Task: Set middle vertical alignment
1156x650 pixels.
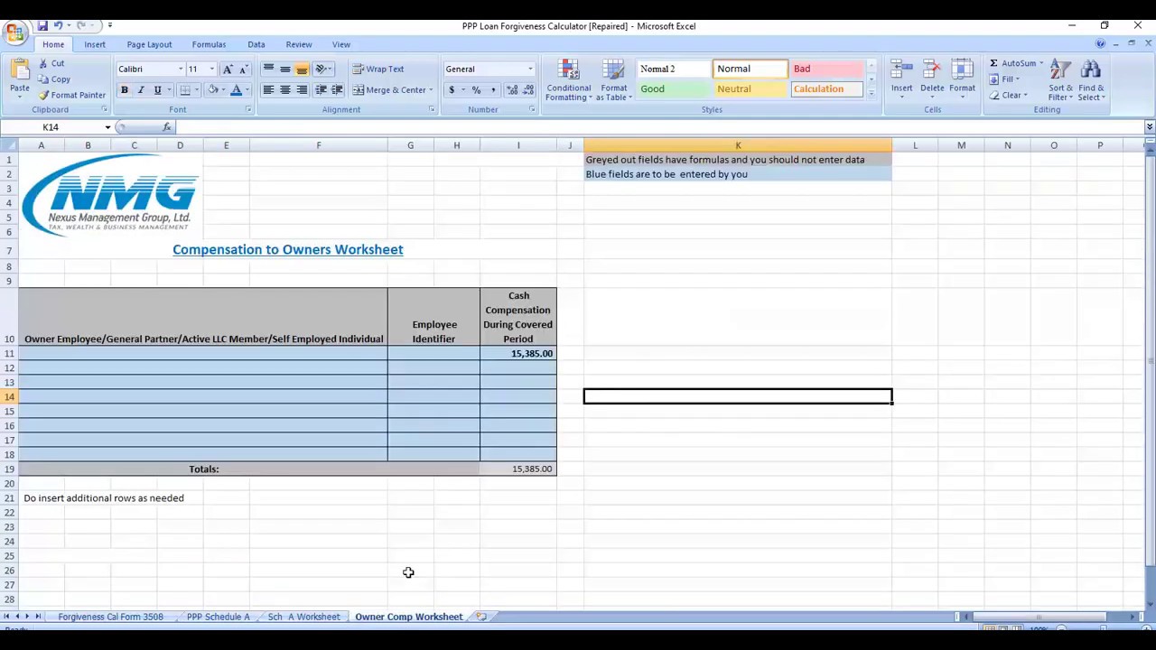Action: 285,70
